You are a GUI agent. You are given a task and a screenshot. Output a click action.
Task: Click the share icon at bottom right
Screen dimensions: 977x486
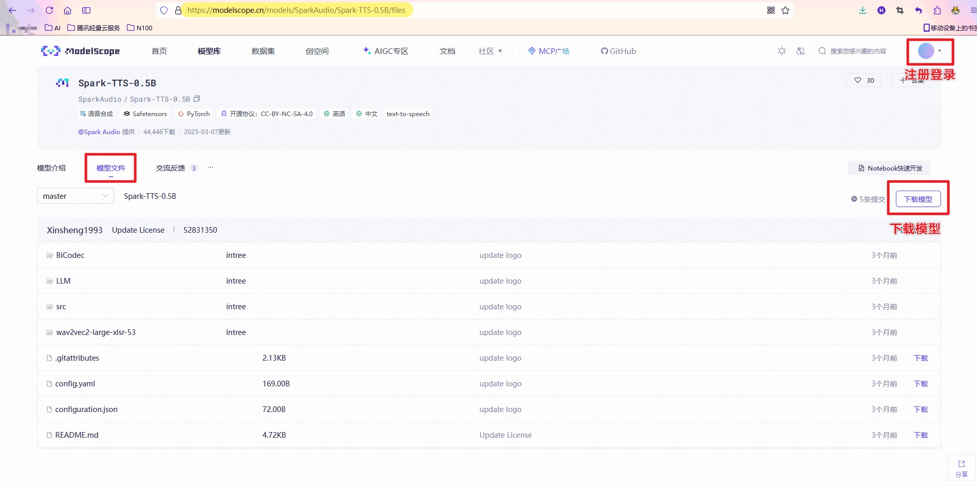coord(962,468)
